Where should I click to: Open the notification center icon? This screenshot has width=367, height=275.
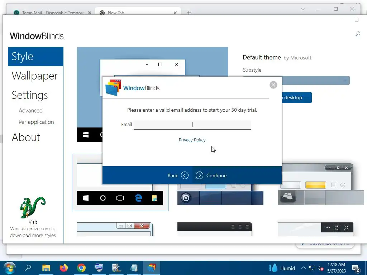tap(356, 269)
